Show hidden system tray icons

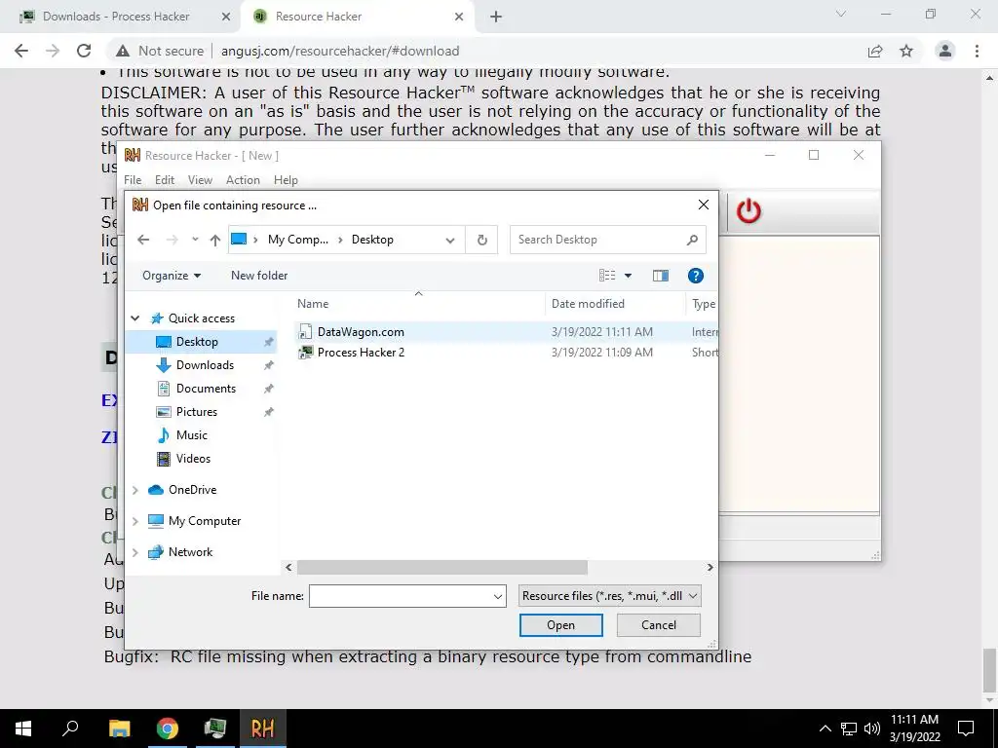(x=825, y=729)
